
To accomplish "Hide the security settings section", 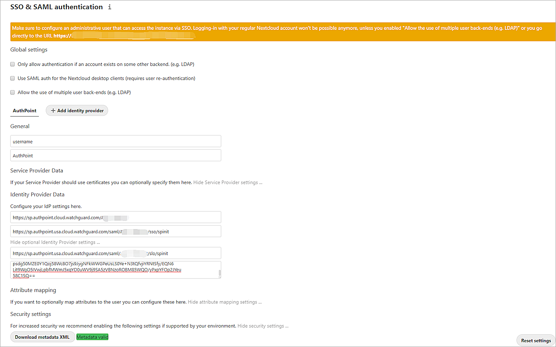I will coord(262,325).
